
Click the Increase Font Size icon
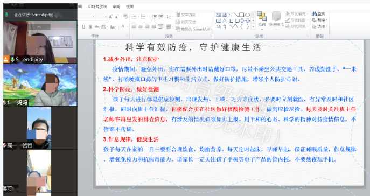tap(110, 17)
